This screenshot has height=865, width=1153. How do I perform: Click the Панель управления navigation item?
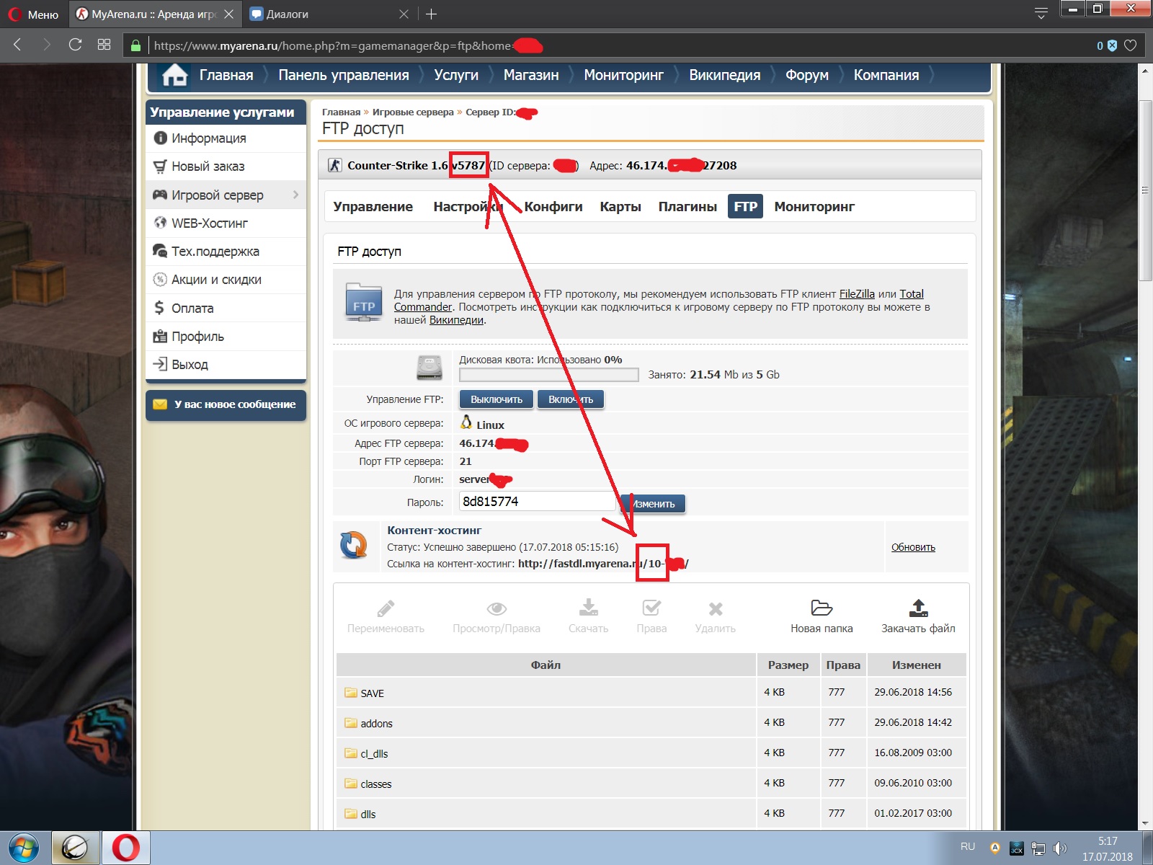click(x=344, y=75)
